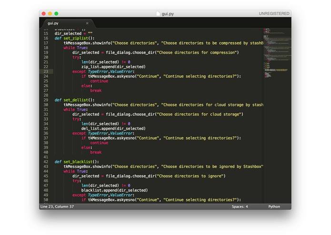331x235 pixels.
Task: Close the gui.py tab
Action: [87, 23]
